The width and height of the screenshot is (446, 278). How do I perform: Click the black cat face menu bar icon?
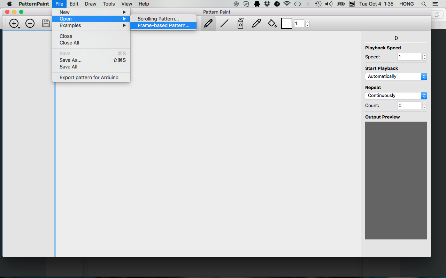click(x=277, y=4)
